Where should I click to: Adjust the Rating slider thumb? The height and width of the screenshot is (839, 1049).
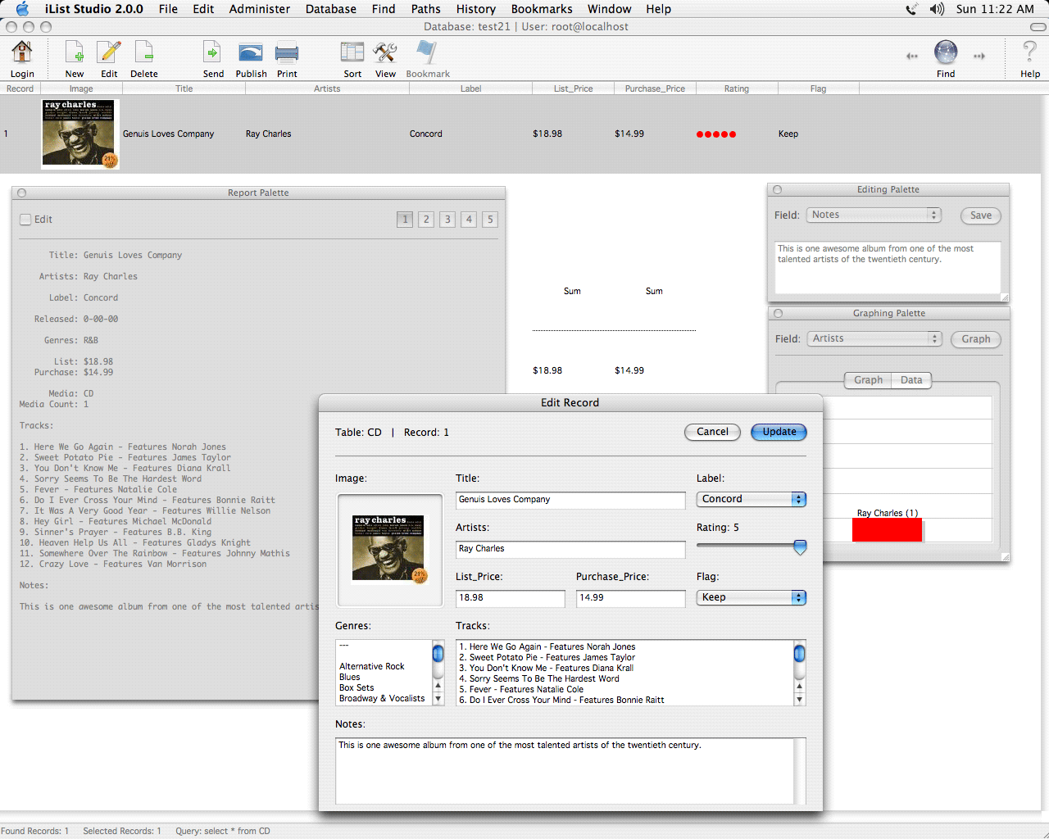801,547
